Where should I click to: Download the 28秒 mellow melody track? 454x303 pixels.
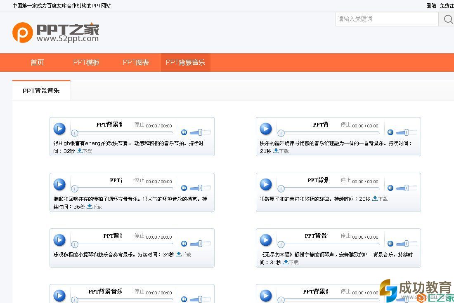click(380, 199)
